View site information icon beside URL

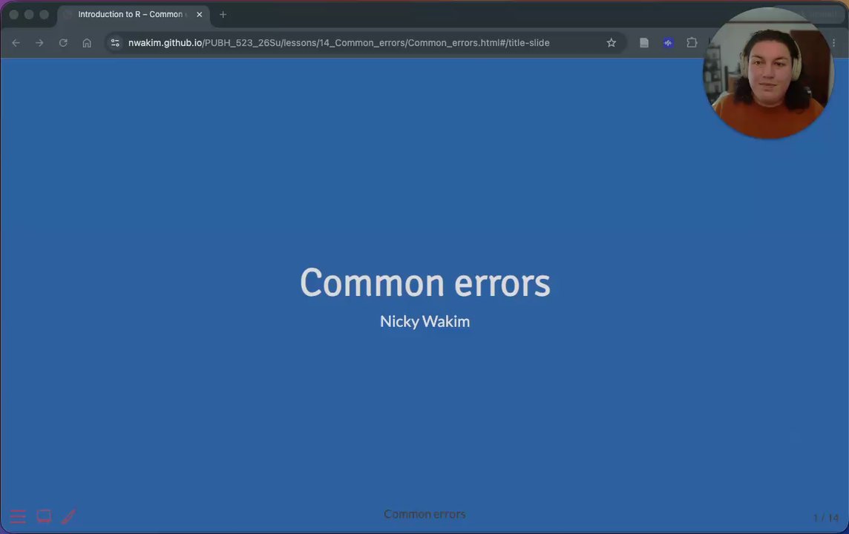coord(115,43)
